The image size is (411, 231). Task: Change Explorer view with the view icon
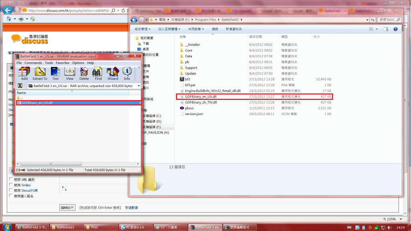click(x=371, y=29)
